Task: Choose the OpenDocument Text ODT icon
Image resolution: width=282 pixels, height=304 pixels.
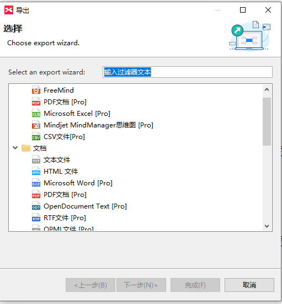Action: click(x=36, y=206)
